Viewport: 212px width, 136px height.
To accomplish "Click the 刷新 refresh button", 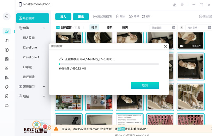I will click(146, 16).
